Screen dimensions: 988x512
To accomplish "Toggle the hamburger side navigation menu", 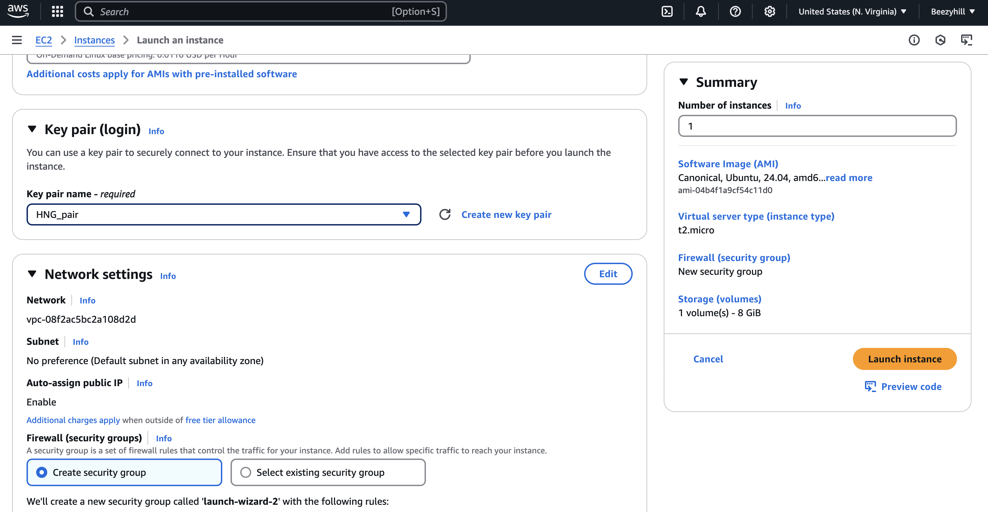I will (x=17, y=40).
